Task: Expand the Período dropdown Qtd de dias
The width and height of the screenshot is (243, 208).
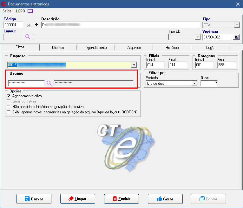Action: pyautogui.click(x=194, y=83)
